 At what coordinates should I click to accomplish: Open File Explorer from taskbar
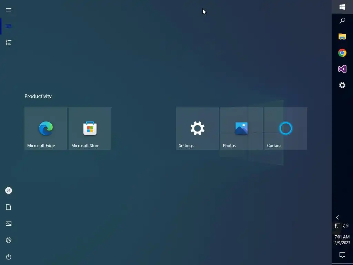(x=342, y=37)
